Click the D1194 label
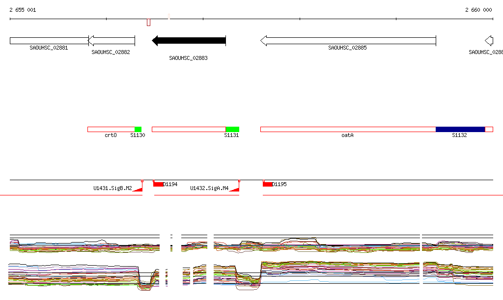Viewport: 503px width, 300px height. point(170,184)
